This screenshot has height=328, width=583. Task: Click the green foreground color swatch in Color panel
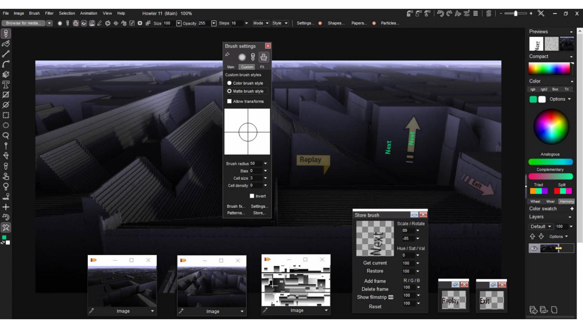pos(533,99)
